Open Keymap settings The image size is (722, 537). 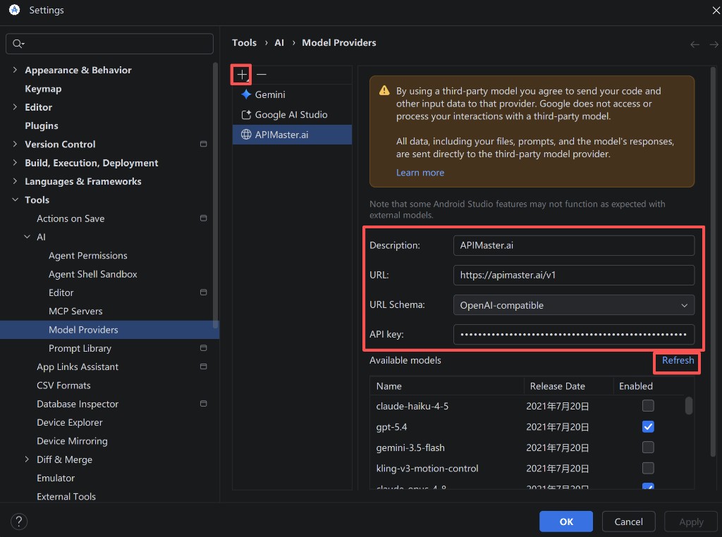[43, 89]
